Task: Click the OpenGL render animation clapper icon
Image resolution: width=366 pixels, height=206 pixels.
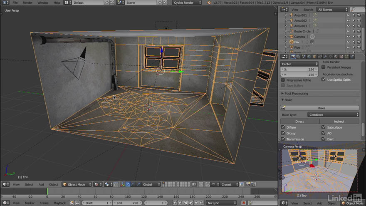Action: tap(253, 184)
